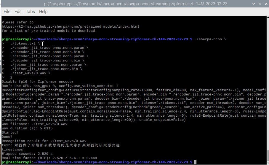Click the 'Started!' output line
The width and height of the screenshot is (269, 165).
(x=10, y=133)
